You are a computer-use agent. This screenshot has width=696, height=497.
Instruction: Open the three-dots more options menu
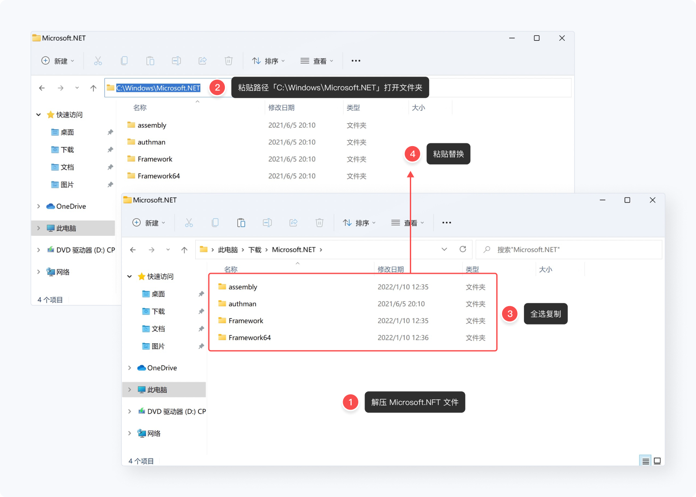(447, 223)
